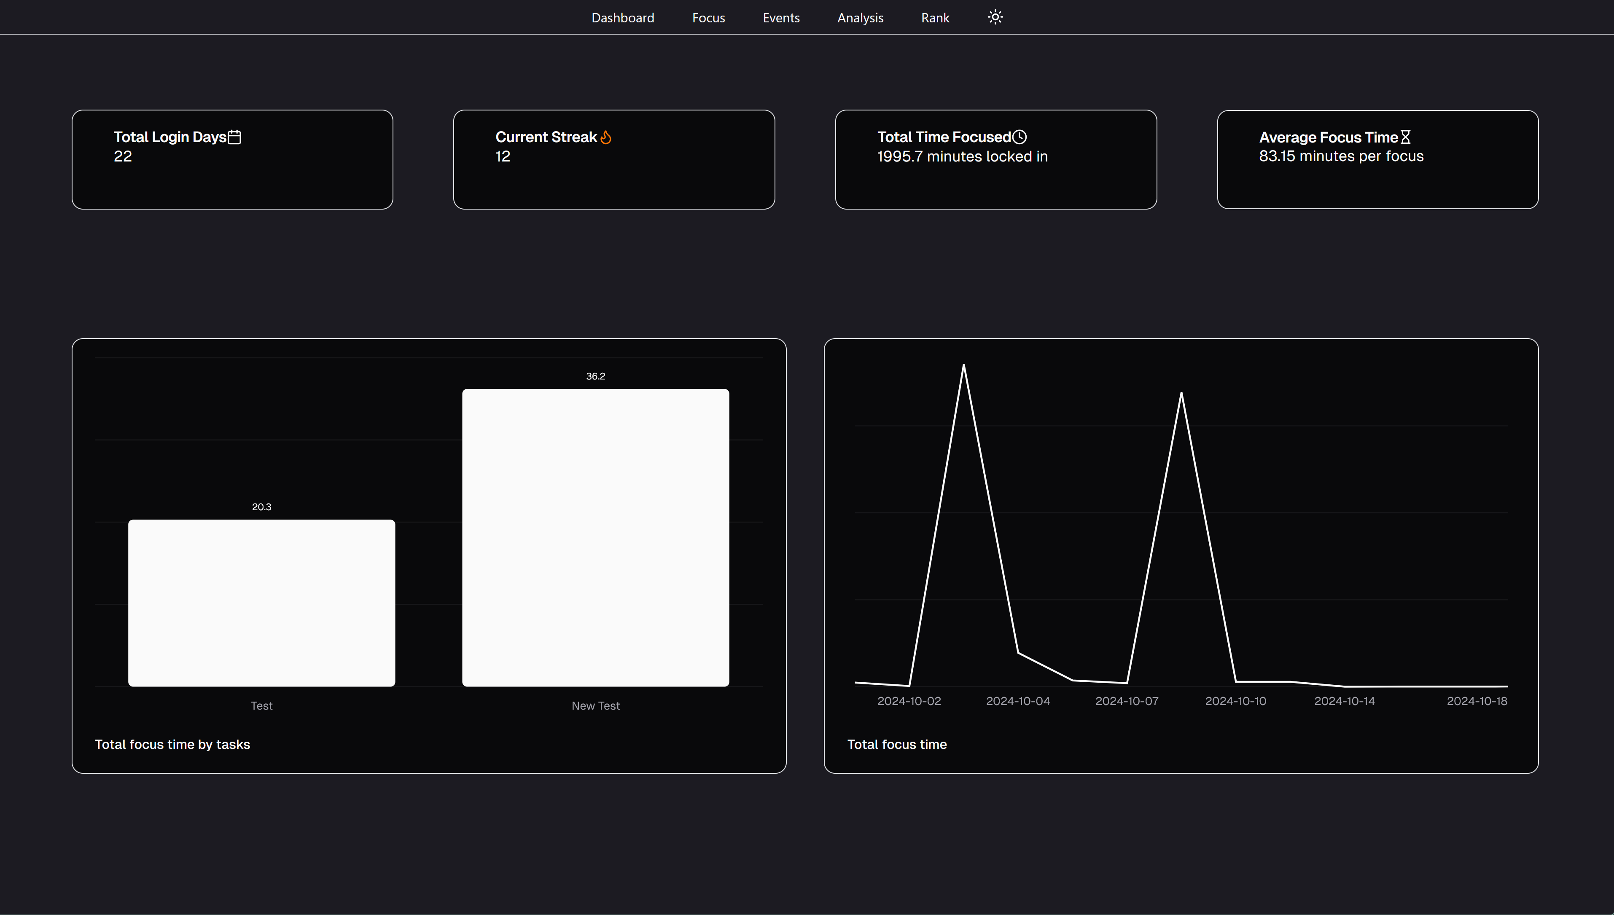Image resolution: width=1614 pixels, height=915 pixels.
Task: Click the Test bar in the chart
Action: click(x=261, y=602)
